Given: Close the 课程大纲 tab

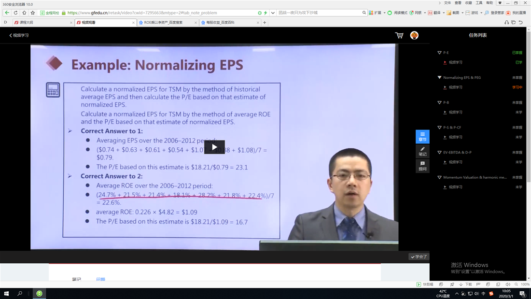Looking at the screenshot, I should click(x=71, y=23).
